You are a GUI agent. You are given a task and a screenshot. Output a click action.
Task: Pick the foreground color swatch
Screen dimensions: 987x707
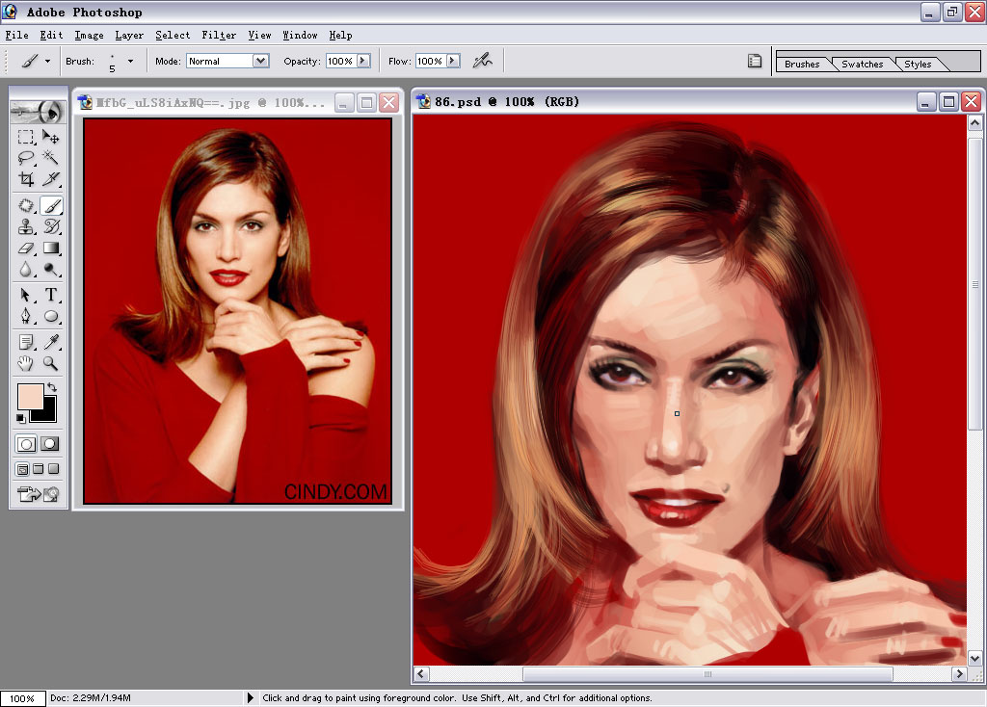point(30,397)
